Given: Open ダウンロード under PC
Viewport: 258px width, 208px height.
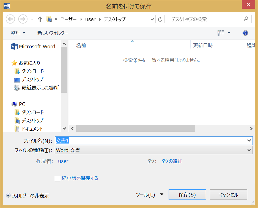Looking at the screenshot, I should coord(29,112).
